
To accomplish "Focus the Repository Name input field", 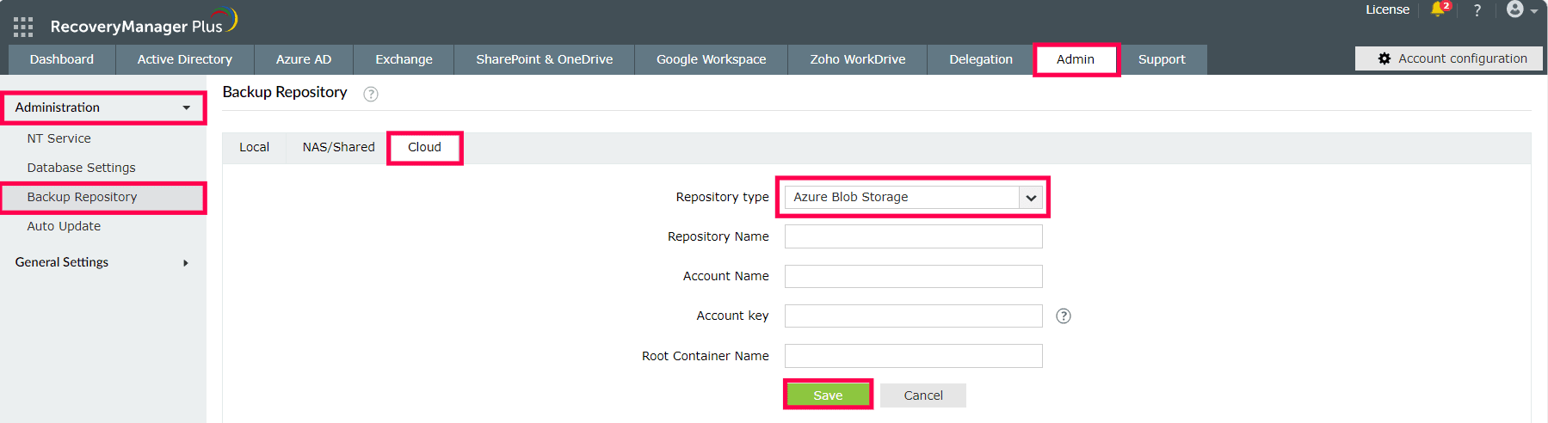I will tap(913, 236).
